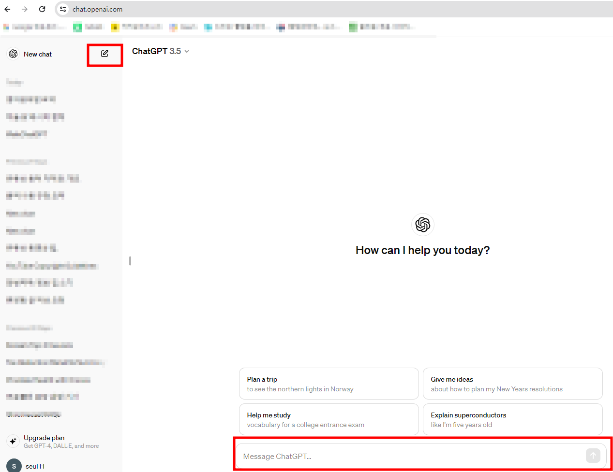The image size is (613, 472).
Task: Click the central ChatGPT logo
Action: (423, 224)
